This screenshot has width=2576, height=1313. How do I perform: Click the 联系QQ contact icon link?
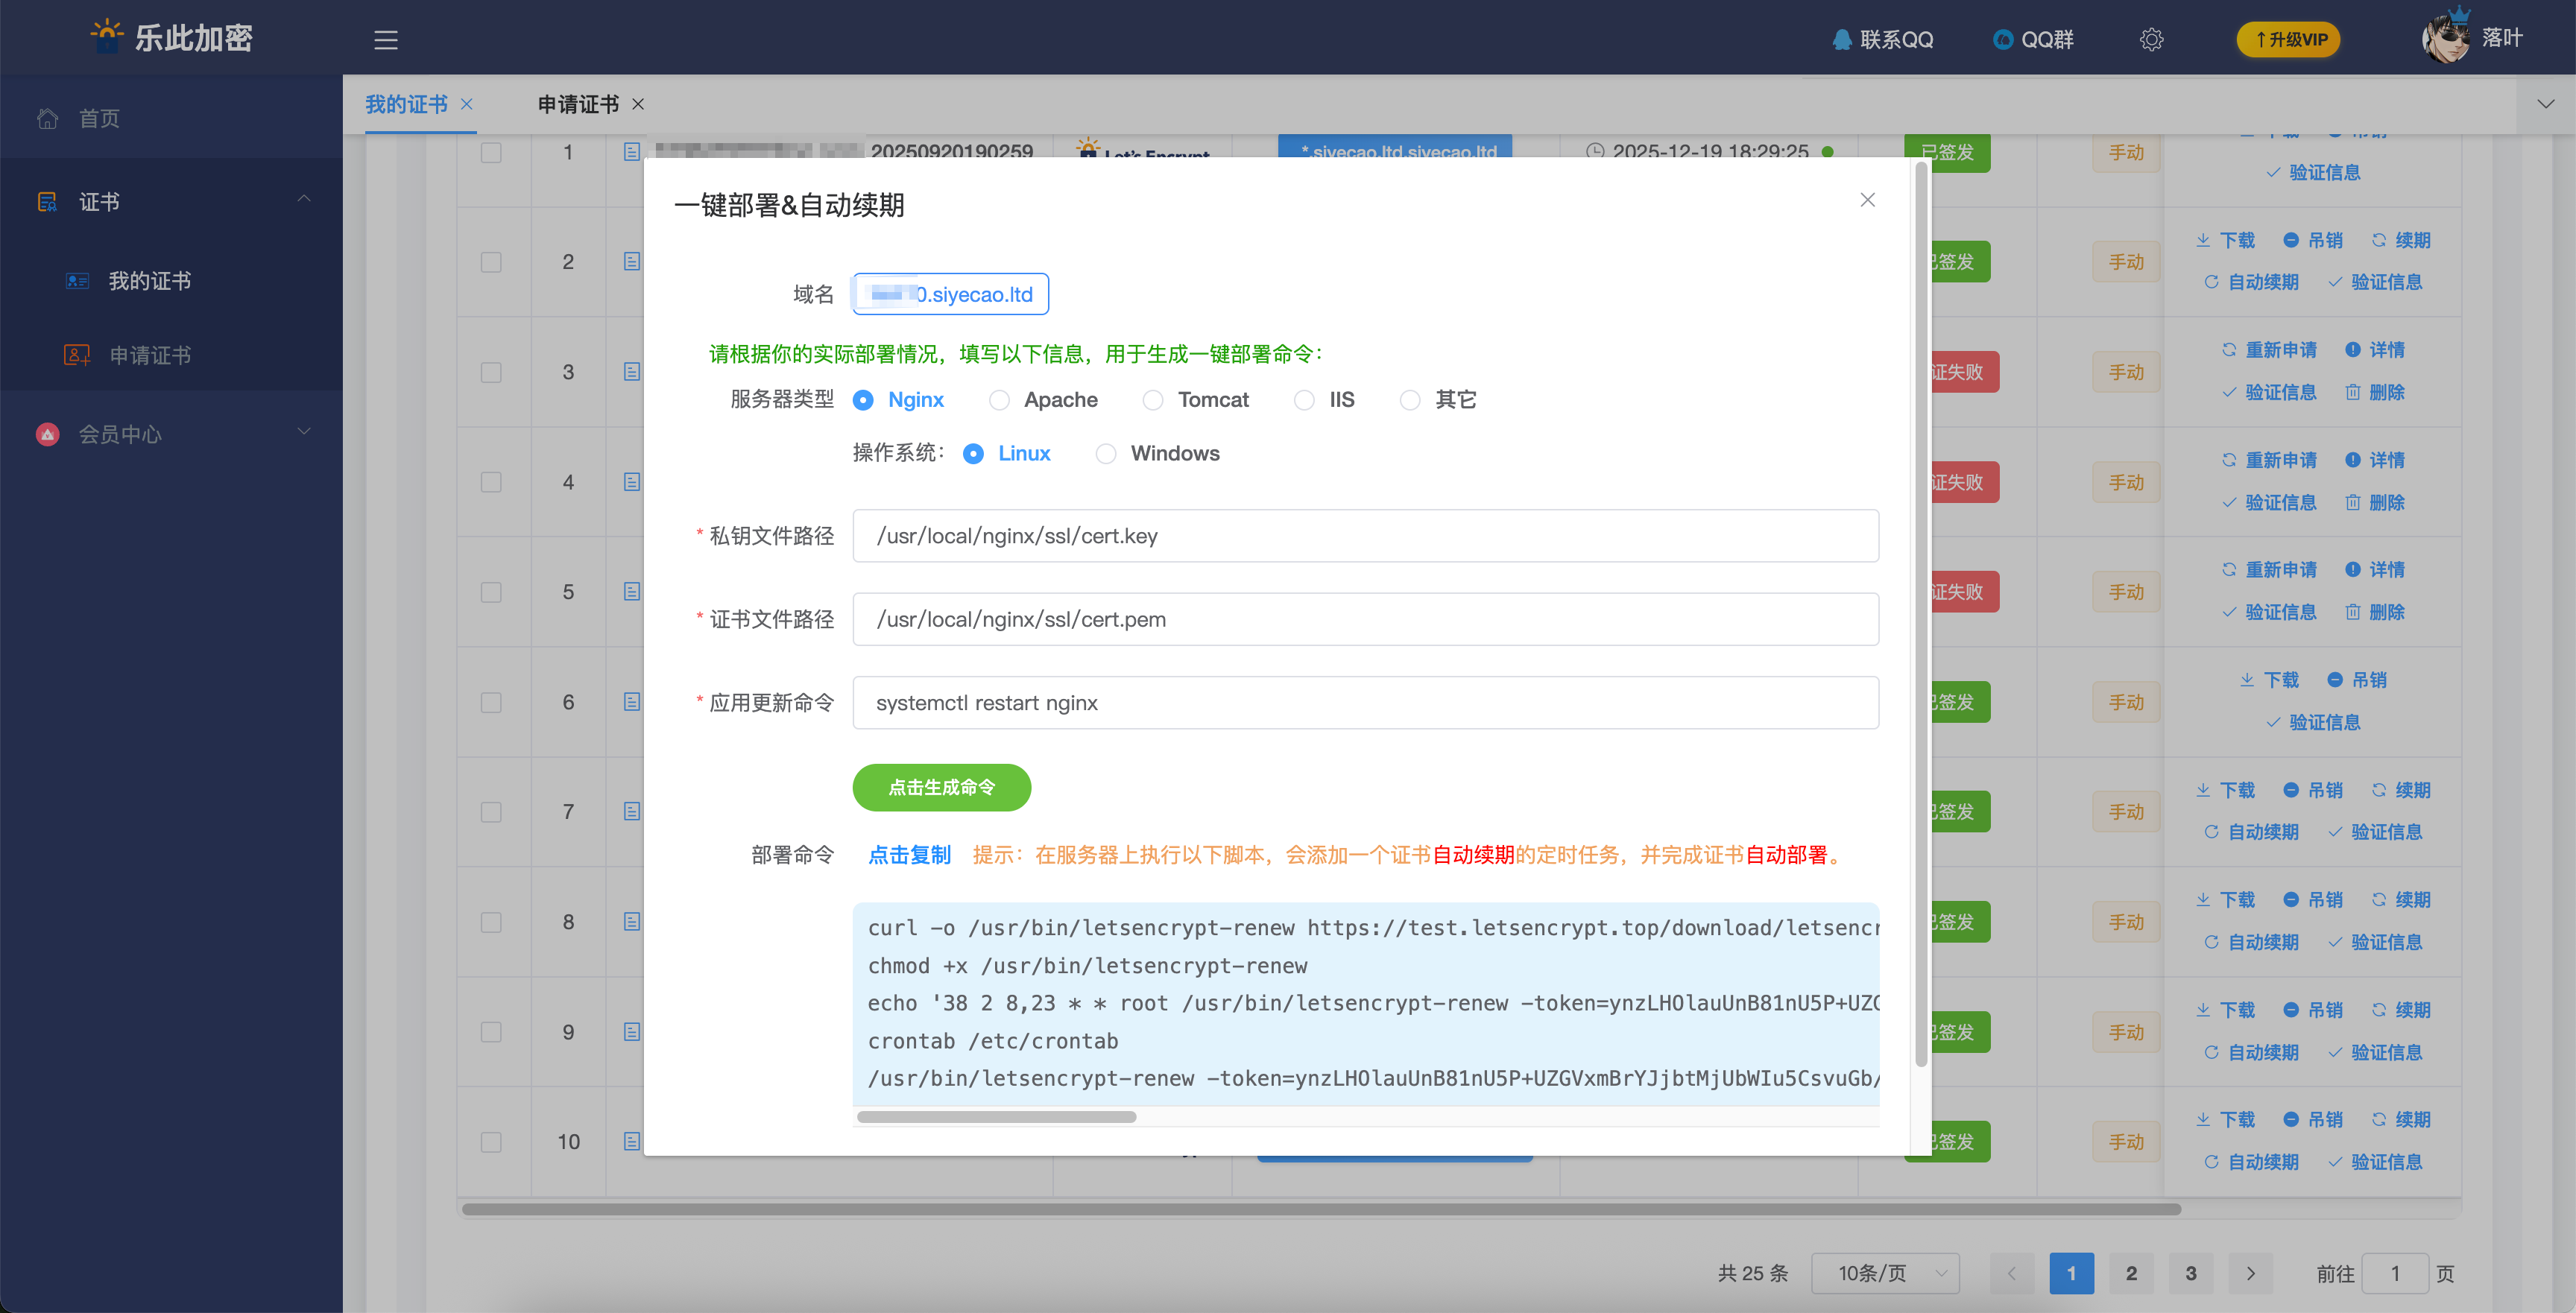pyautogui.click(x=1883, y=39)
